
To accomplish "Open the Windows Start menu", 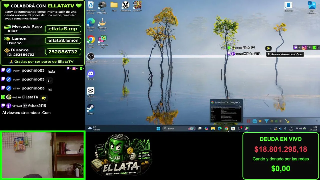I will (x=158, y=128).
